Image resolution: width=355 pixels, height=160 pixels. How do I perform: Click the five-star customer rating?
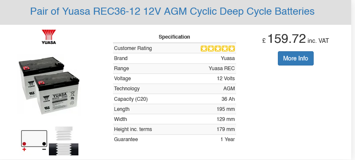coord(218,48)
